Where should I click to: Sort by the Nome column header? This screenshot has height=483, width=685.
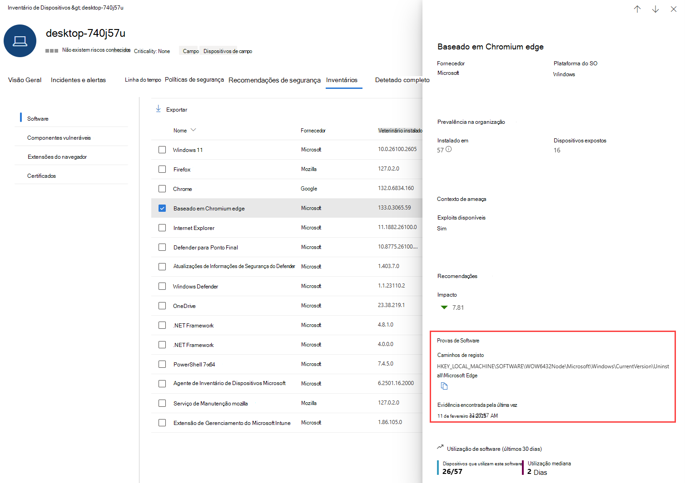click(x=180, y=131)
